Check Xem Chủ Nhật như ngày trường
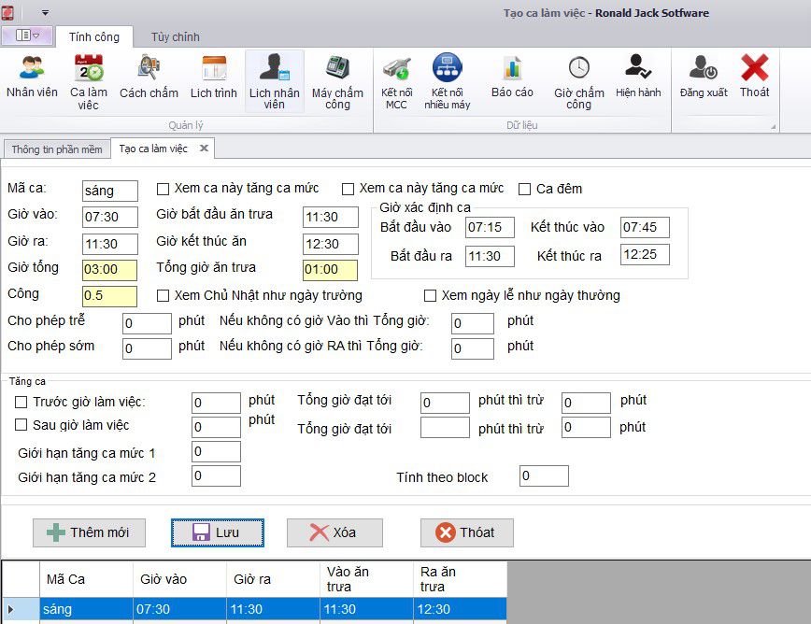 point(164,295)
